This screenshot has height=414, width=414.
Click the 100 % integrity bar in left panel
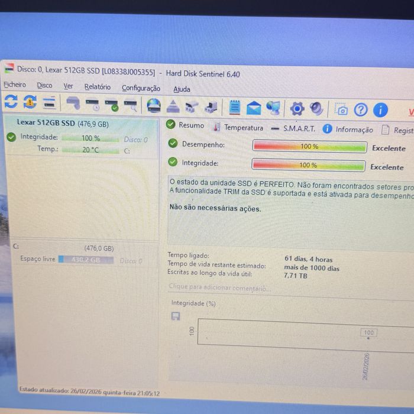click(90, 138)
